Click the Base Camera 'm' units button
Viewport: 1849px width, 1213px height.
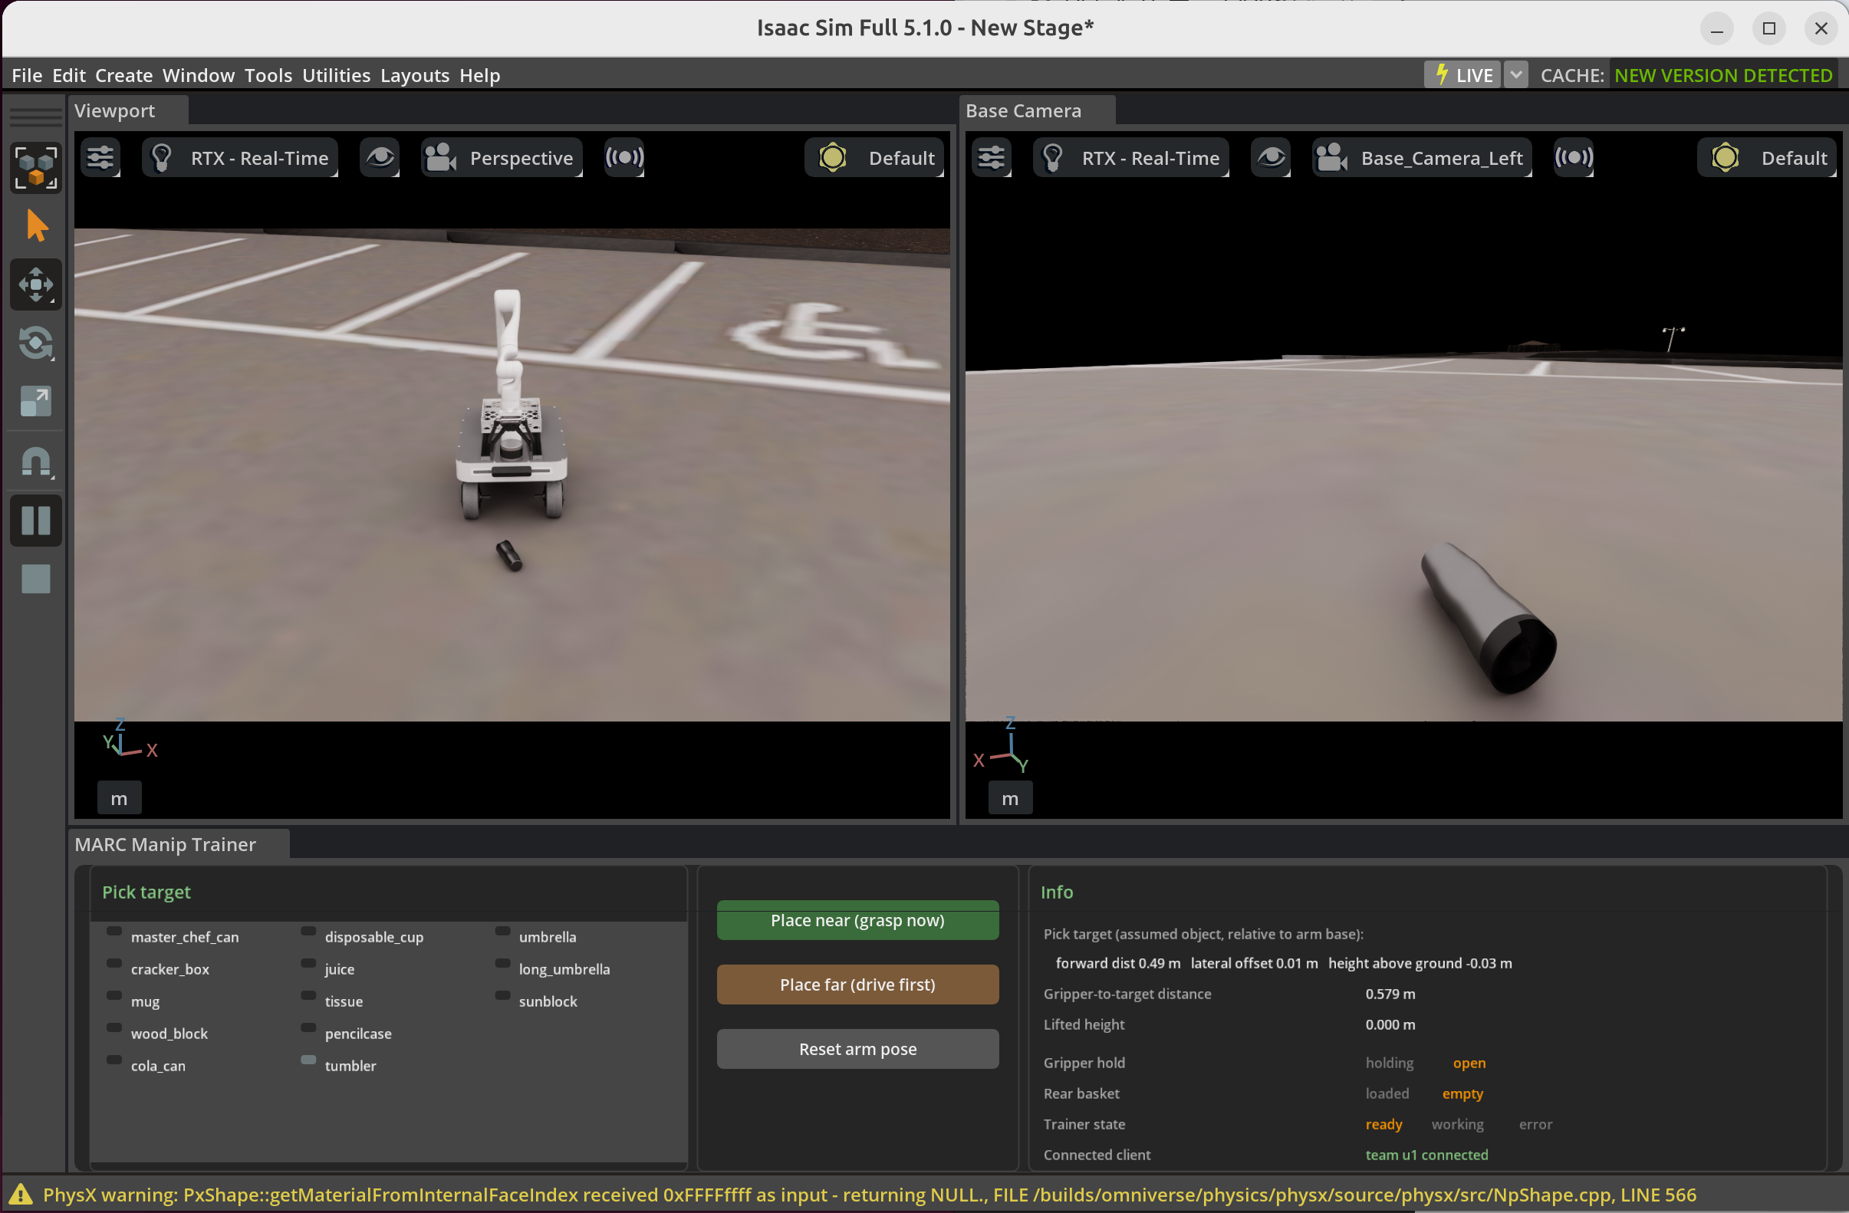point(1010,797)
